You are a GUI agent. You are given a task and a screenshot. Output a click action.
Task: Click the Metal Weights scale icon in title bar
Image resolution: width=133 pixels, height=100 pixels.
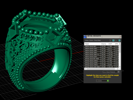[x=85, y=37]
